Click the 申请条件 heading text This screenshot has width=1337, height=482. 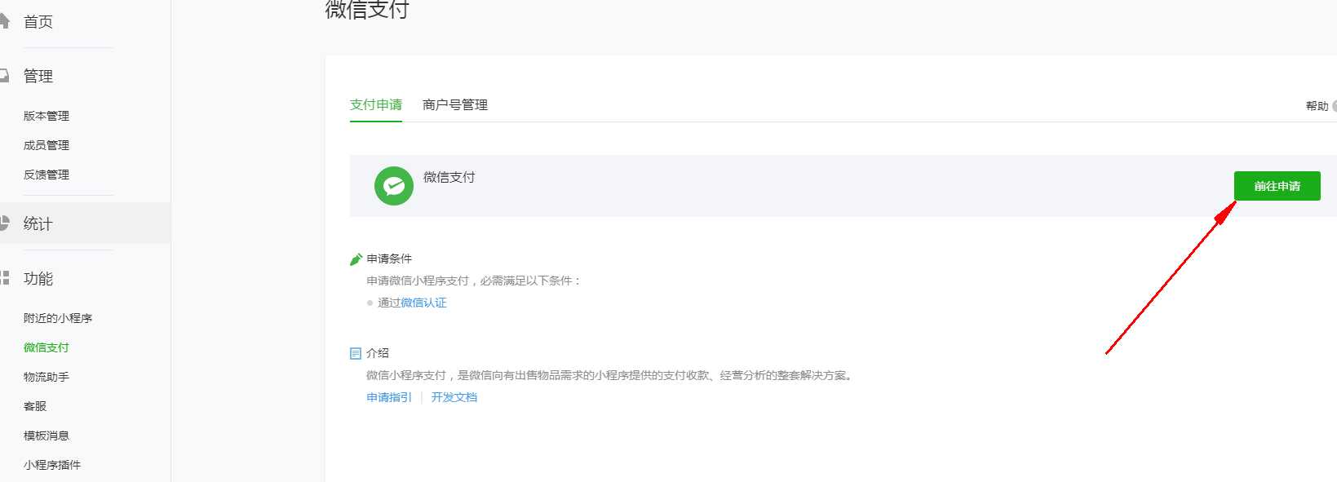pyautogui.click(x=389, y=259)
